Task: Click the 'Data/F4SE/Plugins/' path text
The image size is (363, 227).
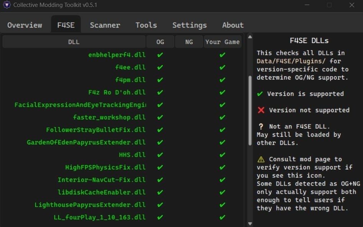Action: (291, 61)
